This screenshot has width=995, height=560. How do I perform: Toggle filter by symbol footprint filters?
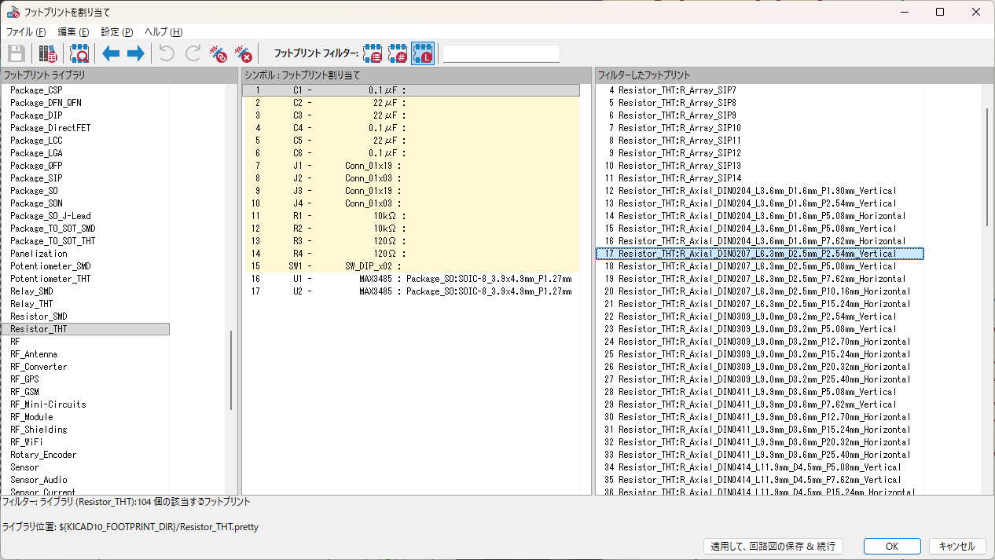tap(373, 53)
